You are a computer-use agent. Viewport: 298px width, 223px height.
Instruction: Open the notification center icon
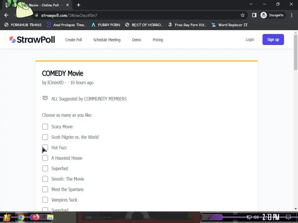(288, 217)
